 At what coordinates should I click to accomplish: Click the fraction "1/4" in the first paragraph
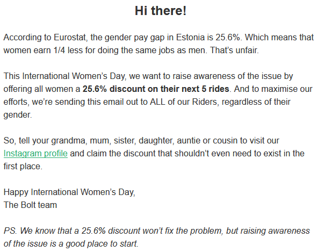pos(59,51)
